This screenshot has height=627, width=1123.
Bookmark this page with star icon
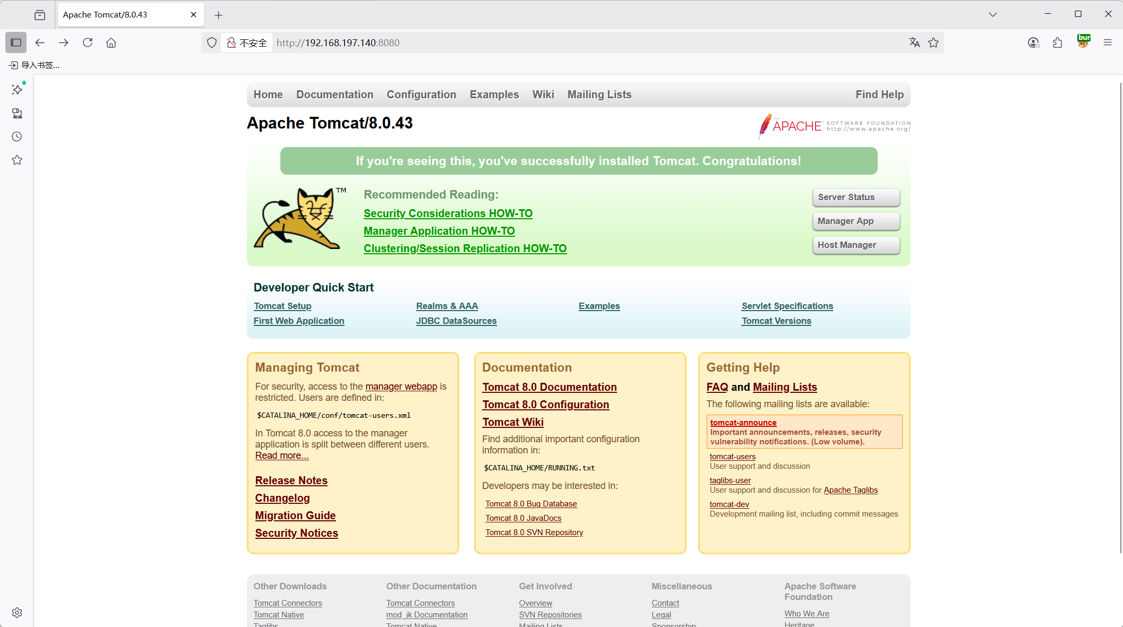933,42
